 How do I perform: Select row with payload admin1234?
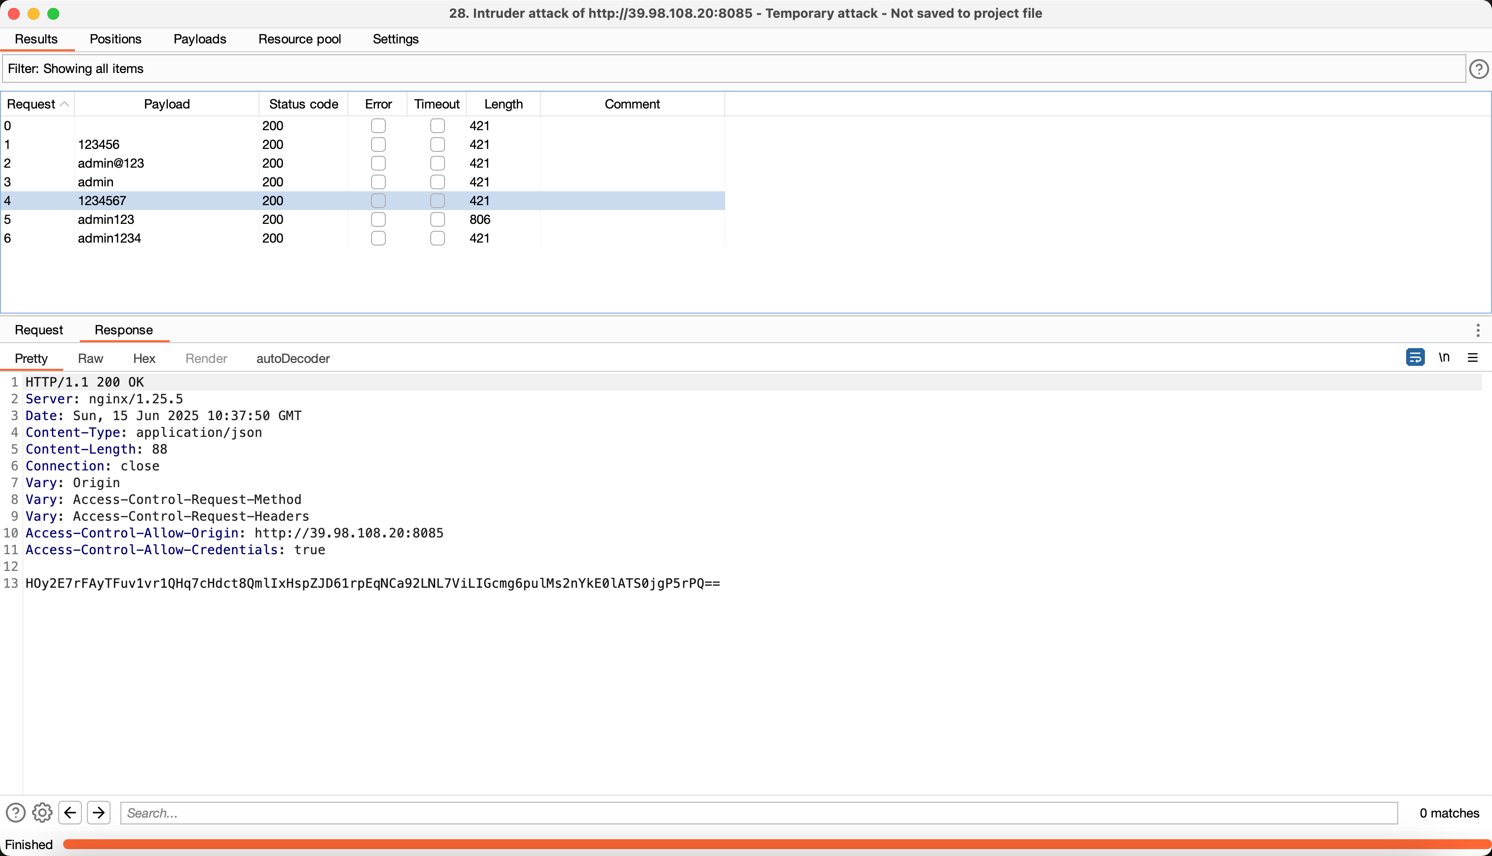(363, 238)
